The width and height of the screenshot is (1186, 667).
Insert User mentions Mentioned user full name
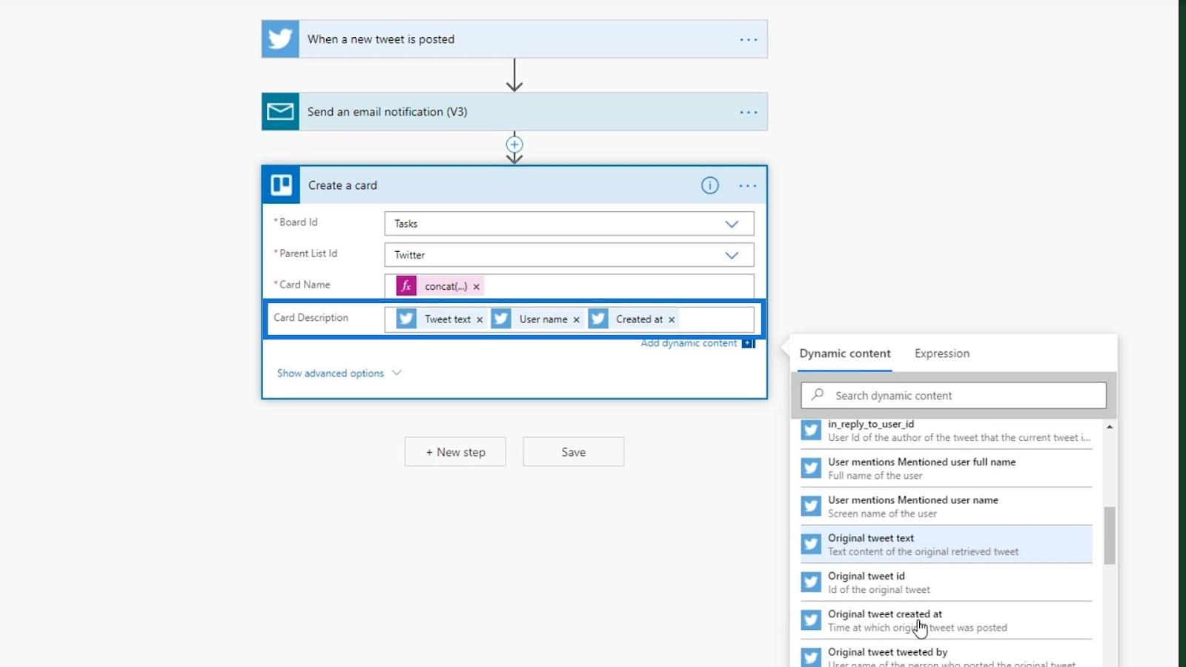946,468
